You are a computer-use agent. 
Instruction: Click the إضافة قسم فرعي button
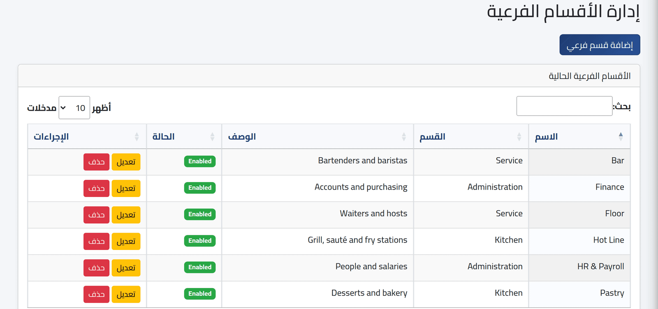tap(600, 45)
